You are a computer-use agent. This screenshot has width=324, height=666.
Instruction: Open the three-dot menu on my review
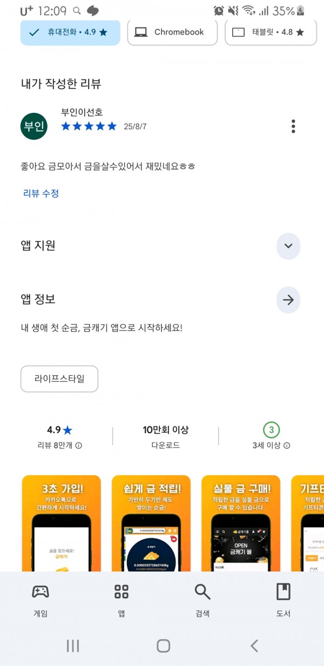click(x=293, y=126)
